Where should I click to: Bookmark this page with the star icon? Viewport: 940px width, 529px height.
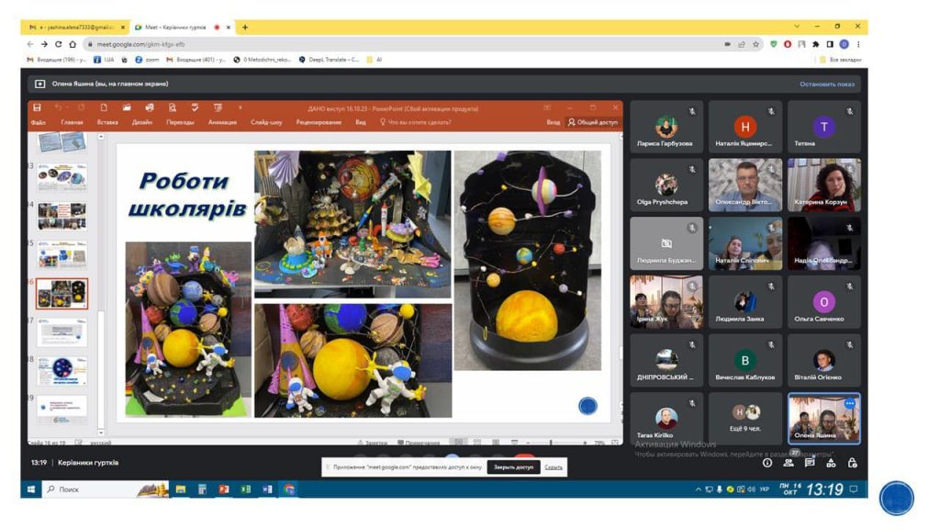tap(756, 44)
